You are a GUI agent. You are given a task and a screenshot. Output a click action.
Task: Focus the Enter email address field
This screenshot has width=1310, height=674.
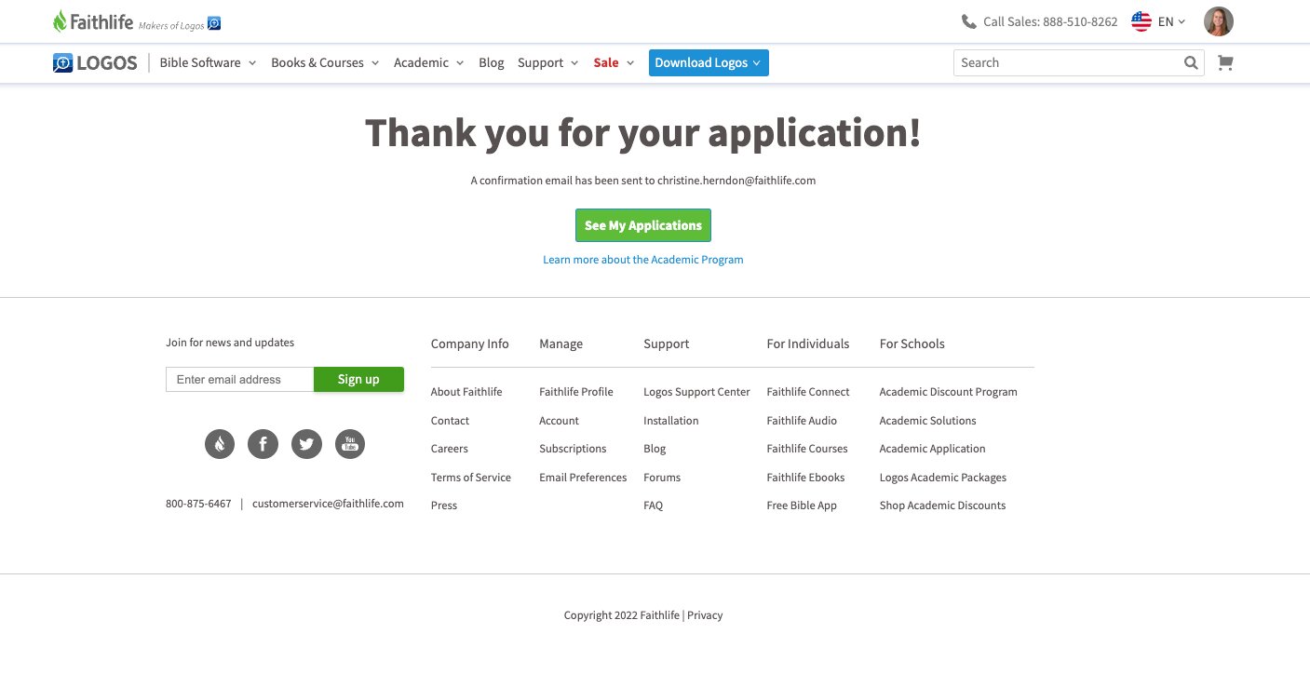point(240,379)
